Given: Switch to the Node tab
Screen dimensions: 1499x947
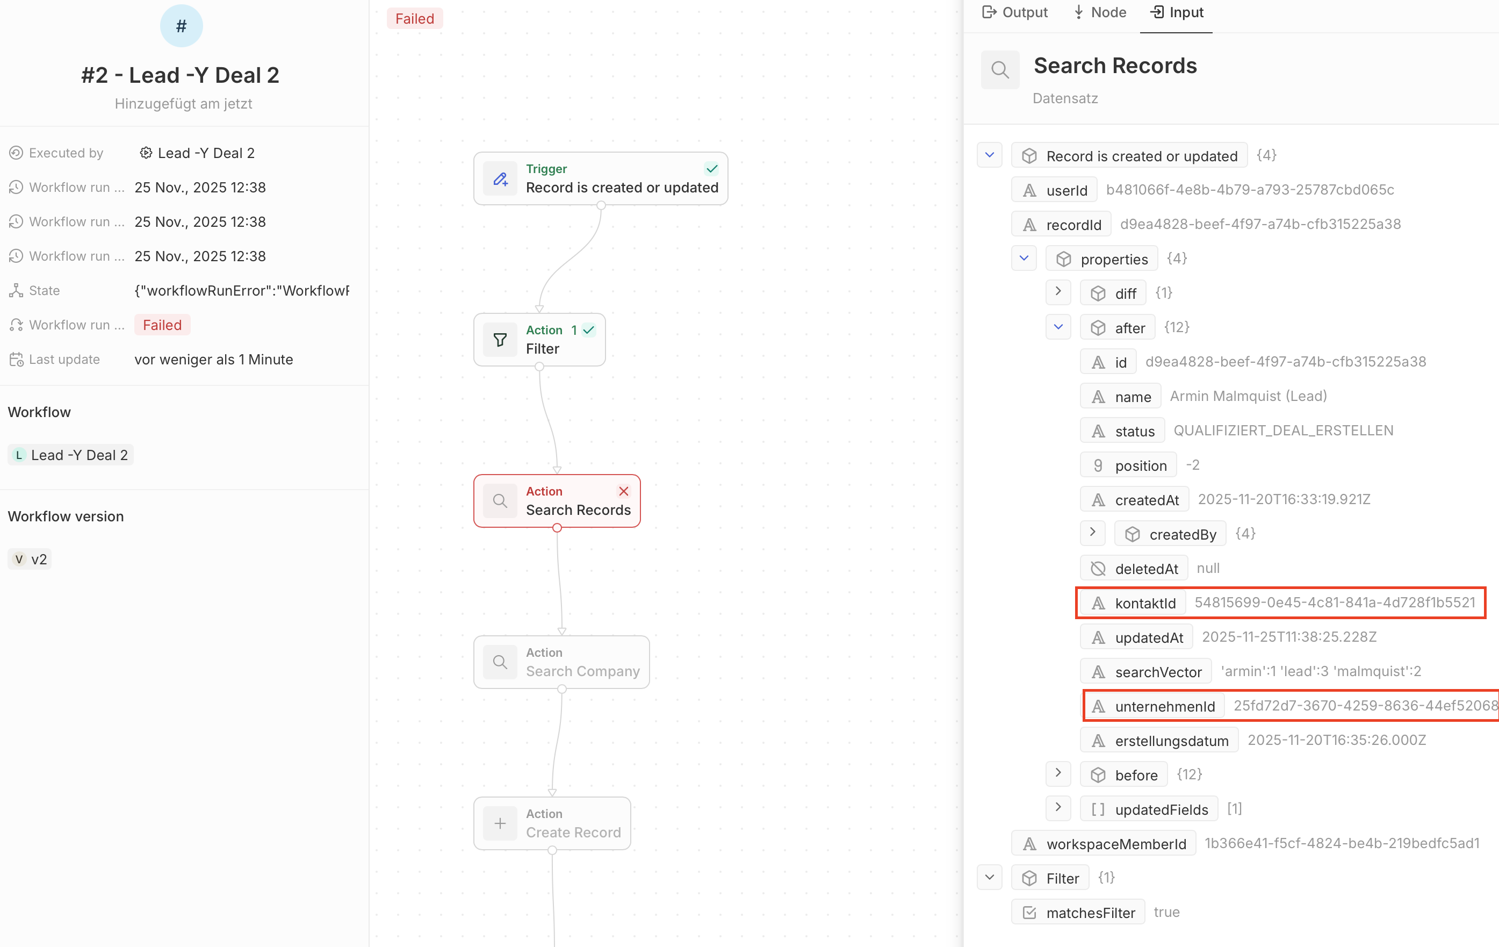Looking at the screenshot, I should [x=1100, y=12].
